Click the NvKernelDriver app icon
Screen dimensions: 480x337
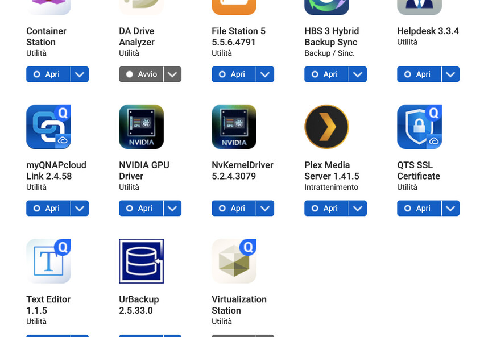234,127
